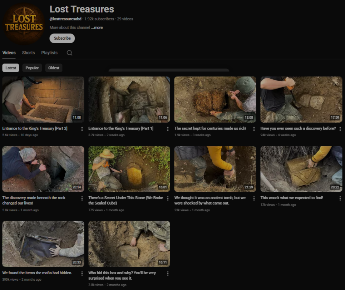Image resolution: width=345 pixels, height=290 pixels.
Task: Switch to the Playlists tab
Action: point(49,53)
